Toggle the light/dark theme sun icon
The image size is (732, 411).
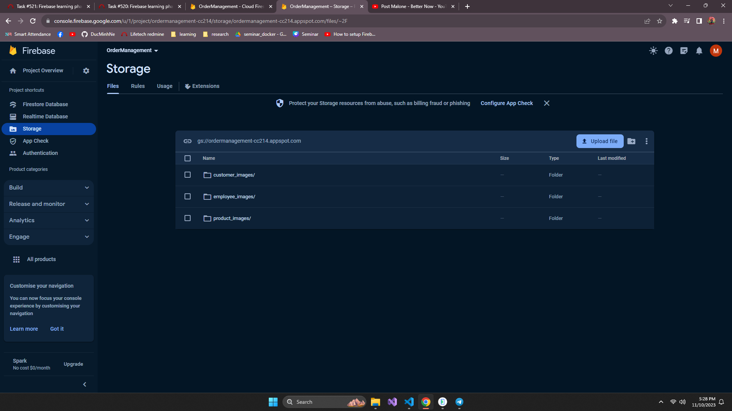click(x=653, y=51)
